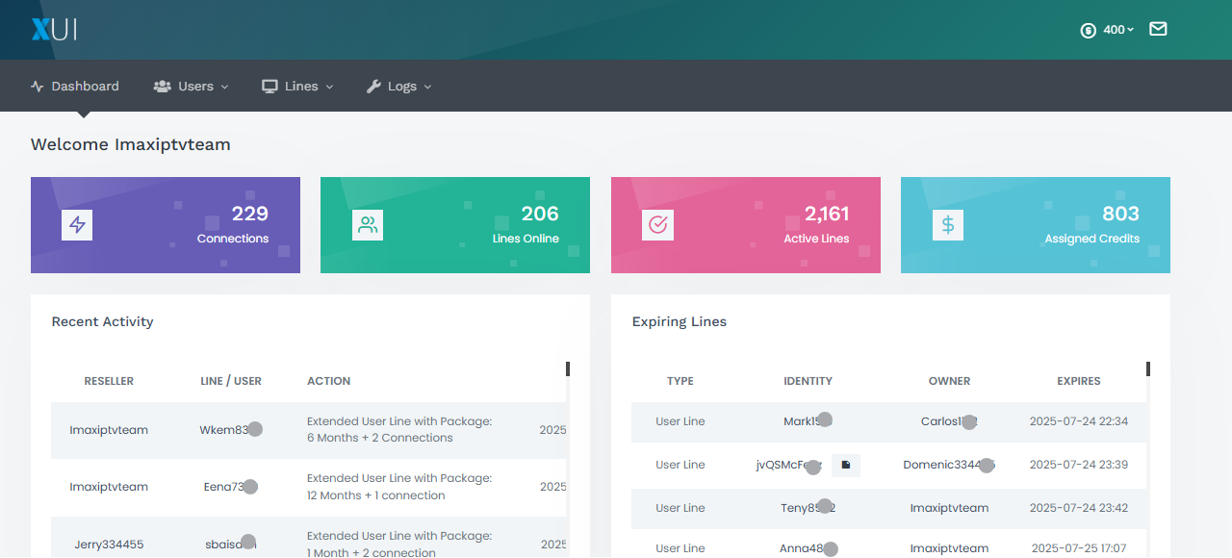1232x558 pixels.
Task: Click the IDENTITY column header
Action: click(x=808, y=381)
